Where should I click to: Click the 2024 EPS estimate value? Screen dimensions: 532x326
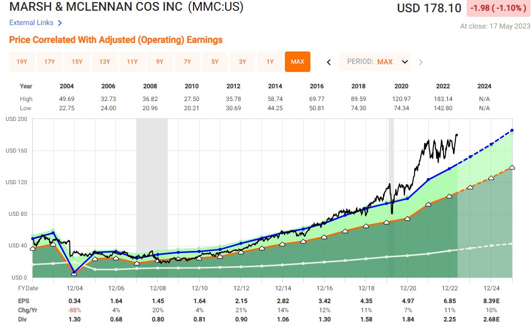491,301
